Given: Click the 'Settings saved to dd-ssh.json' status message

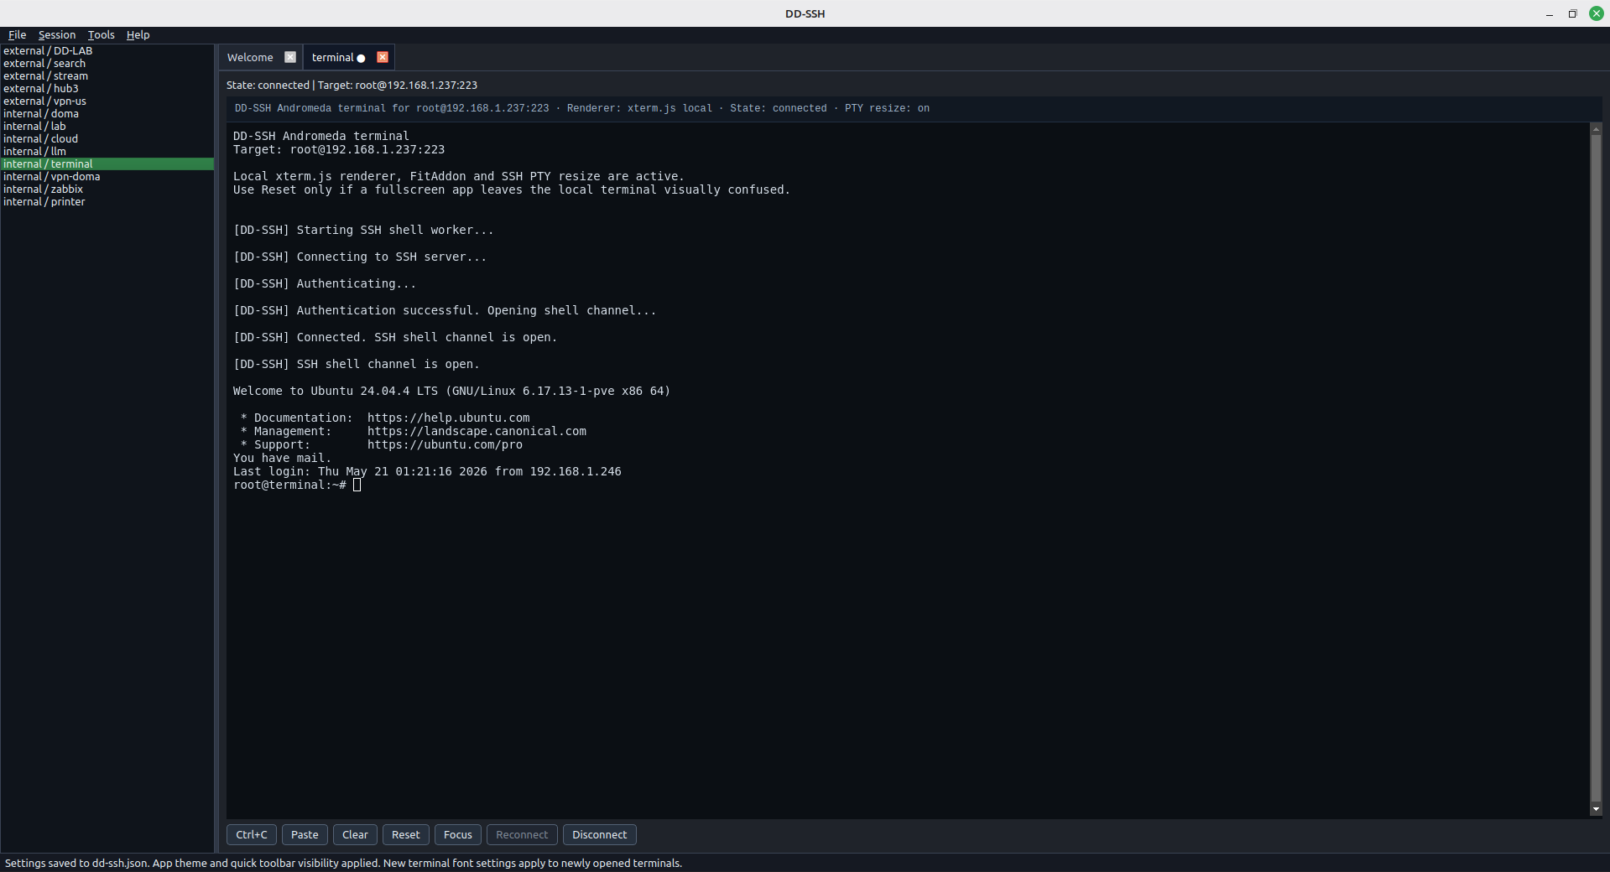Looking at the screenshot, I should [x=343, y=863].
